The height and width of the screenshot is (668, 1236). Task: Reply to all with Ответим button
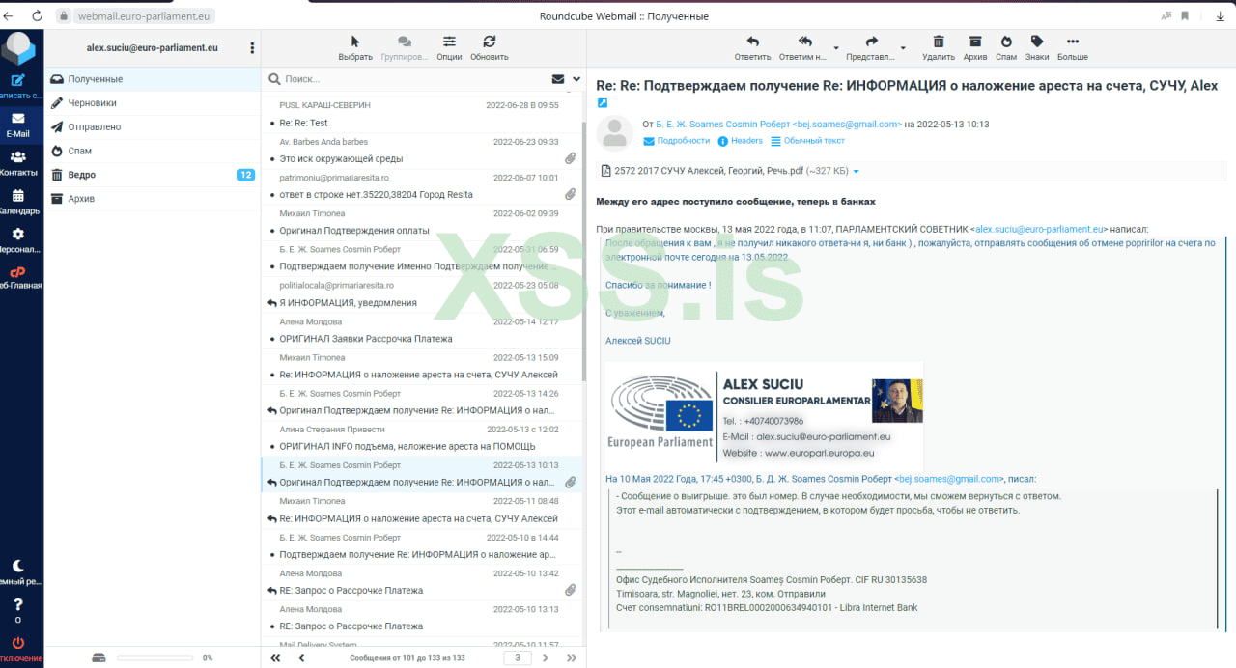(x=804, y=47)
